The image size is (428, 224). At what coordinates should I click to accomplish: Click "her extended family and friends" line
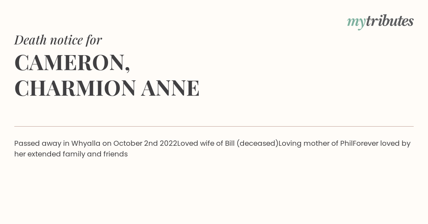[x=71, y=154]
